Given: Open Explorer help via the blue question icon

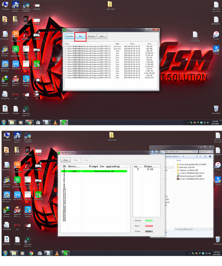Looking at the screenshot, I should pyautogui.click(x=210, y=156).
